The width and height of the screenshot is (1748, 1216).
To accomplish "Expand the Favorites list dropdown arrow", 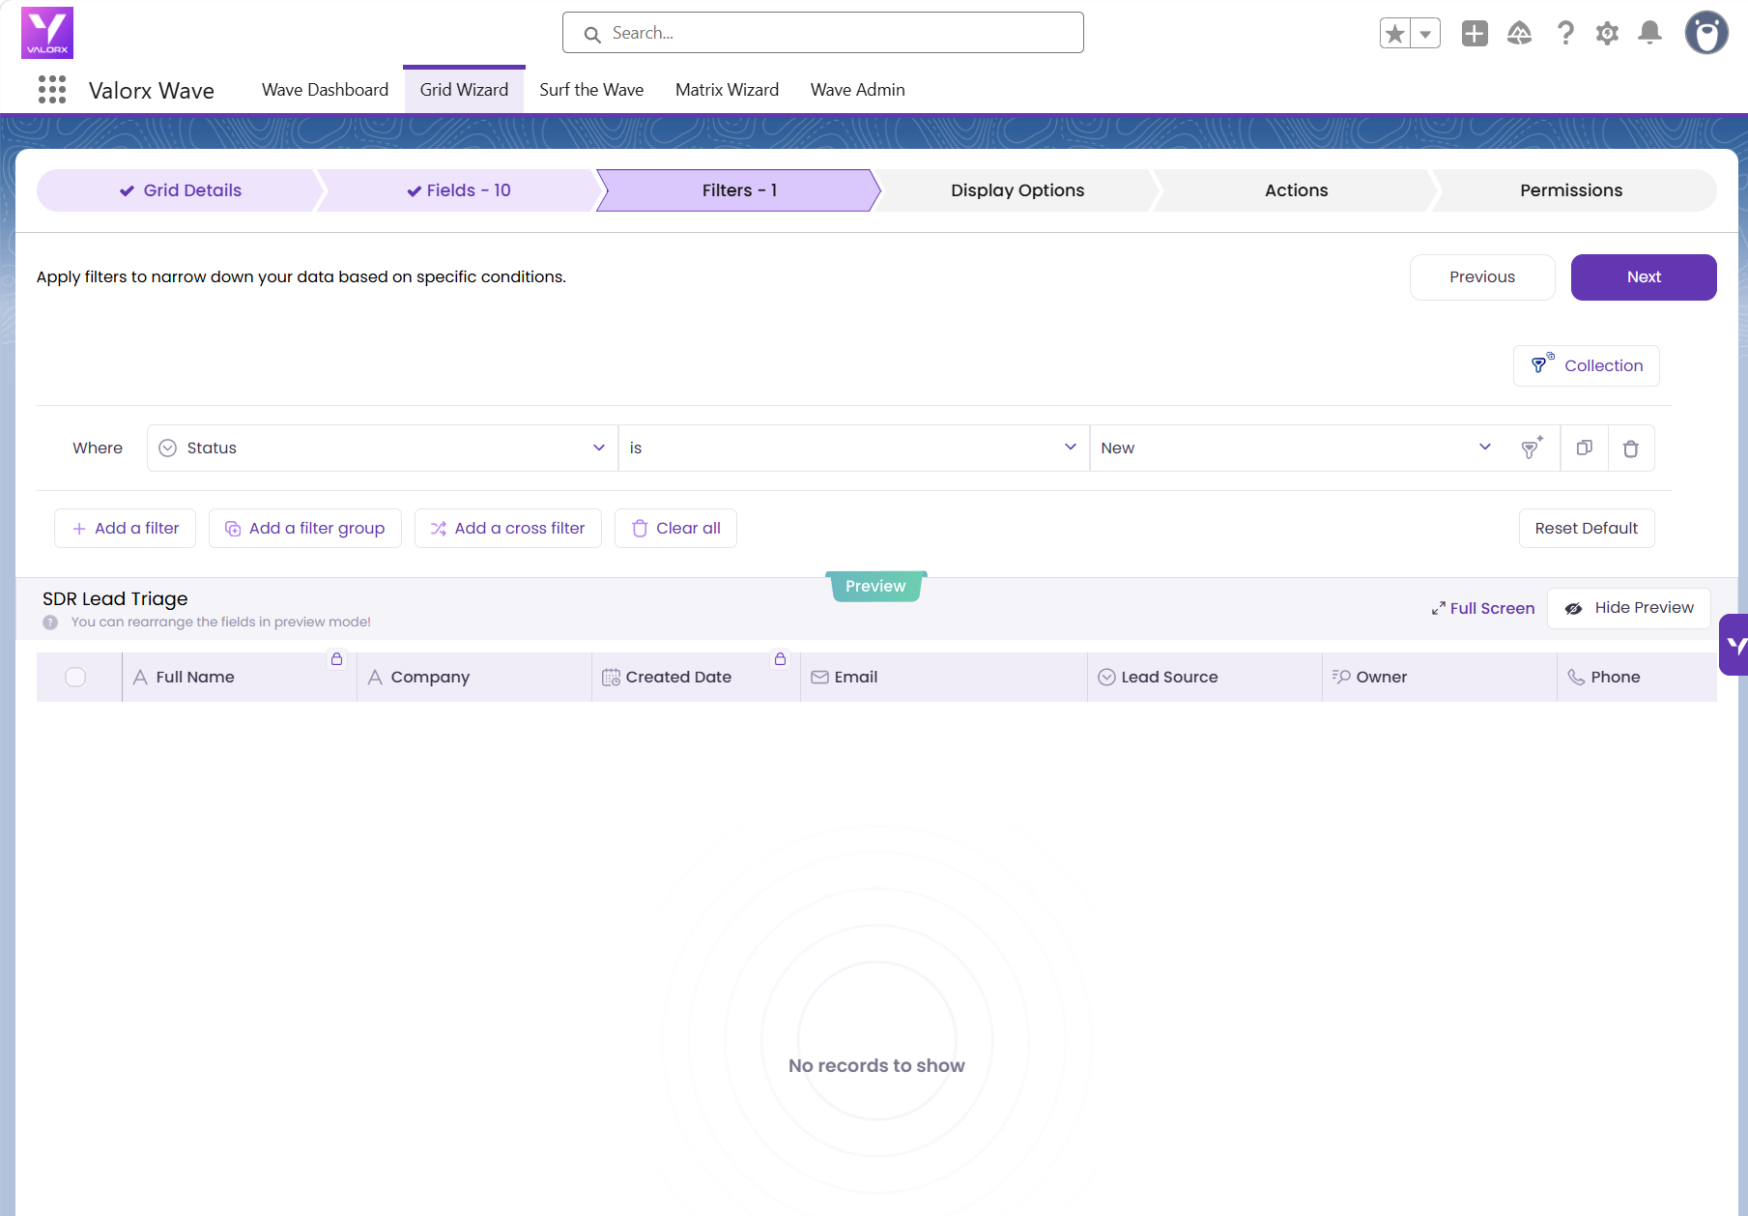I will pyautogui.click(x=1425, y=34).
